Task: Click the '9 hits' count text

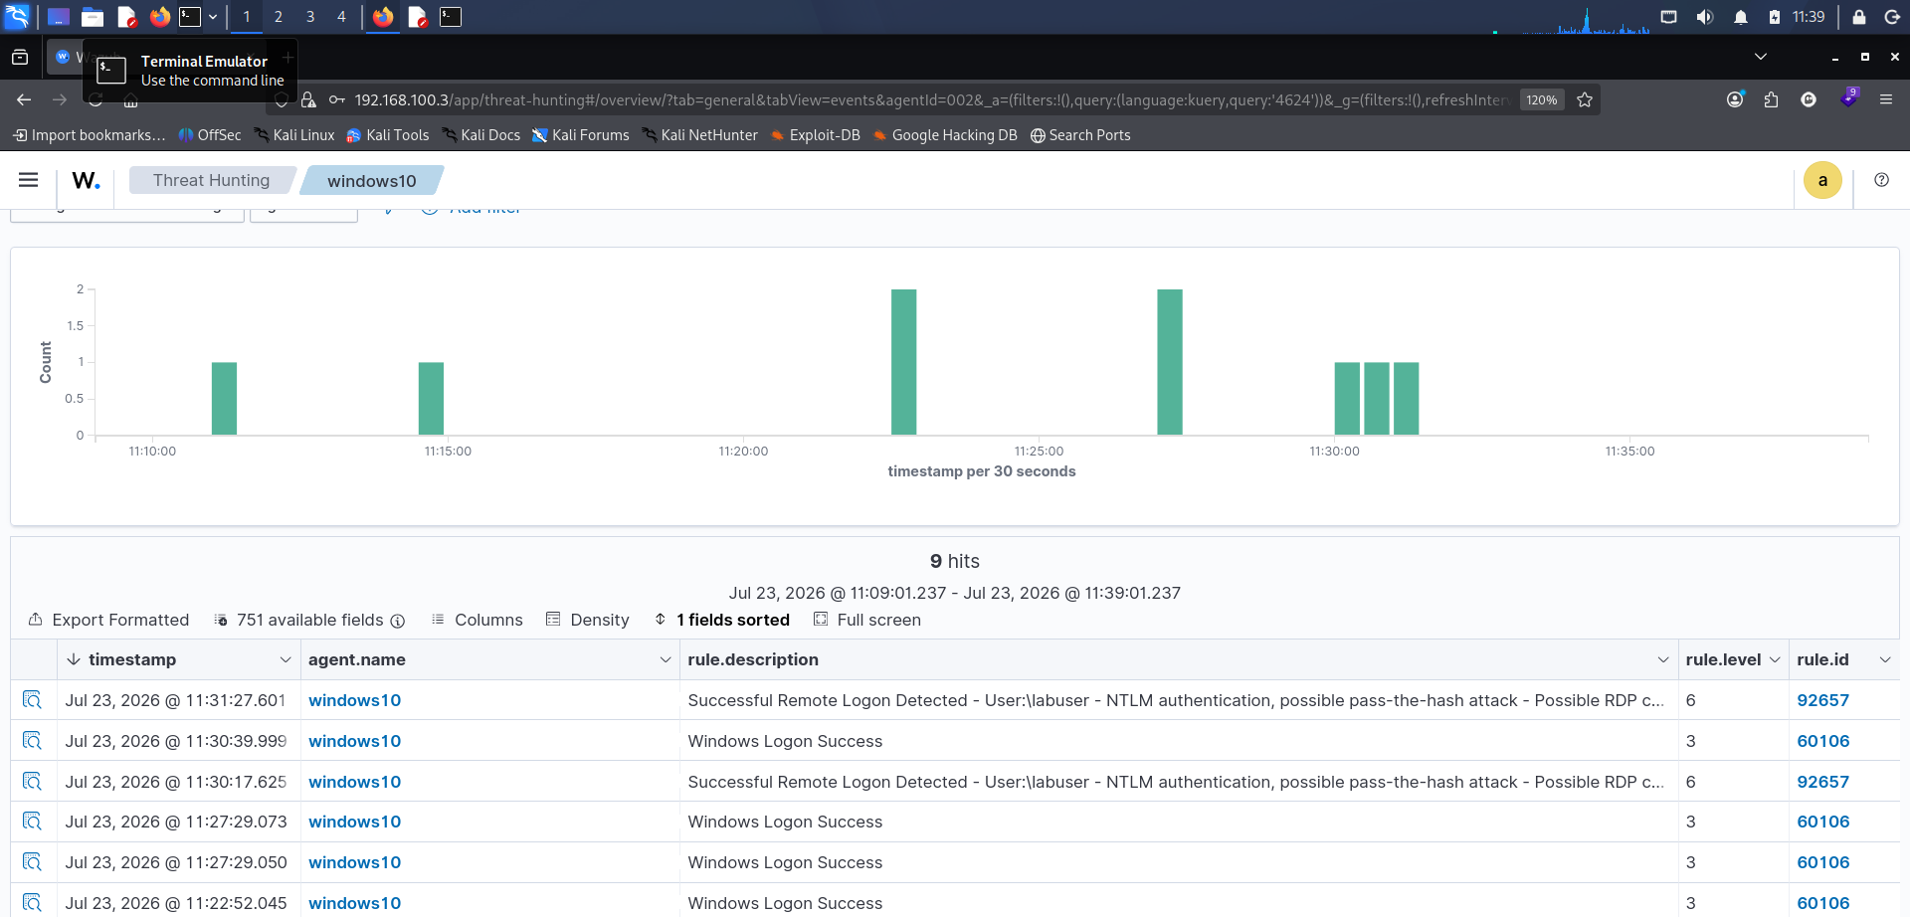Action: point(955,561)
